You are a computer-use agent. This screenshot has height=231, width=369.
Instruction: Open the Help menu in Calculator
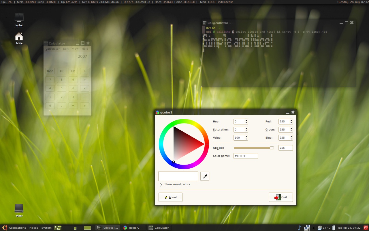click(85, 49)
